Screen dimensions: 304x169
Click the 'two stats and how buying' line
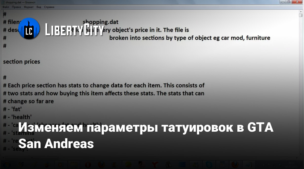coord(104,93)
